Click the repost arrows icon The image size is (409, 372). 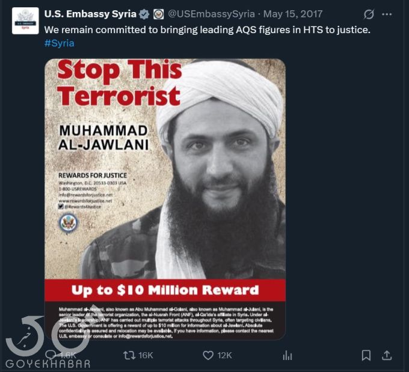point(129,355)
